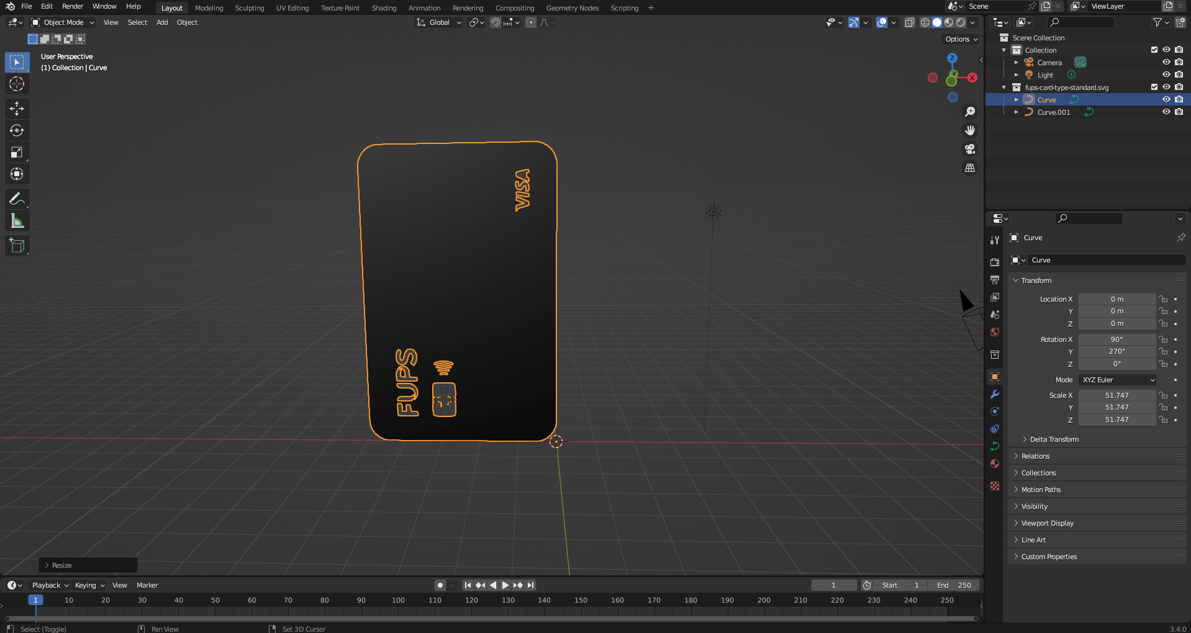Expand the Visibility panel

click(x=1034, y=506)
